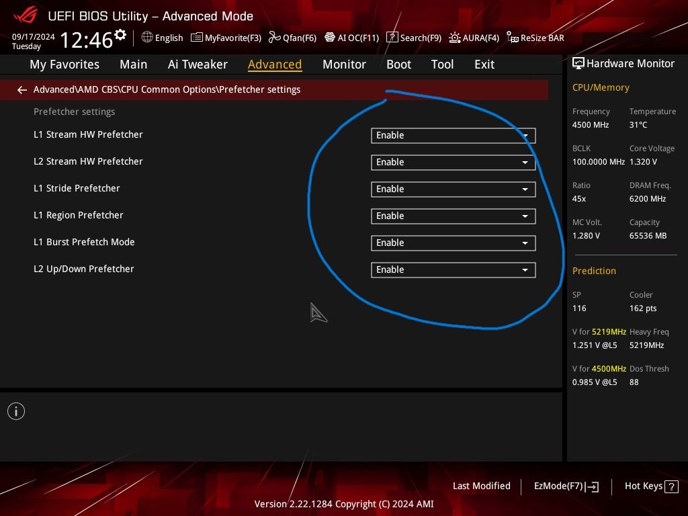The height and width of the screenshot is (516, 688).
Task: Open the My Favorites tab
Action: click(x=64, y=64)
